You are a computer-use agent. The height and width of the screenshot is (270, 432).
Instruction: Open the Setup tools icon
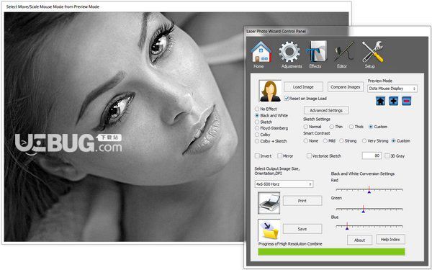tap(372, 52)
